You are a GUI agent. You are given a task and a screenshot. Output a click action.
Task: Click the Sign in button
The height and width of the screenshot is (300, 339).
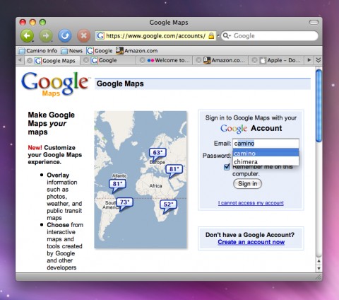pos(247,184)
